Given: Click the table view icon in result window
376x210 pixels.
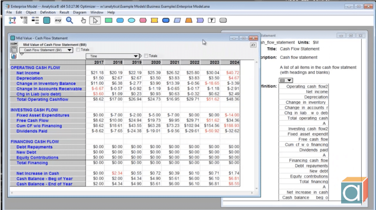Looking at the screenshot, I should click(x=14, y=50).
